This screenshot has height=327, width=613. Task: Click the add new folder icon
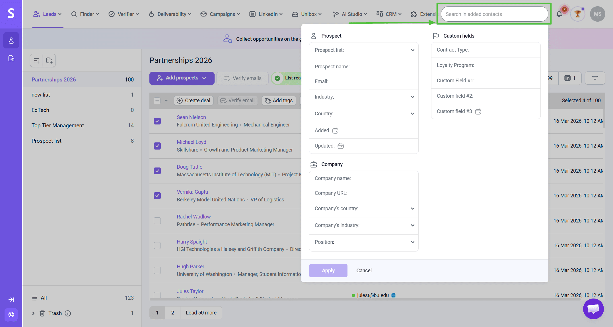[x=49, y=61]
